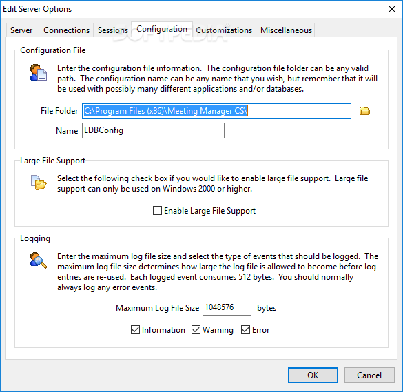Click the Large File Support folder icon

(39, 183)
